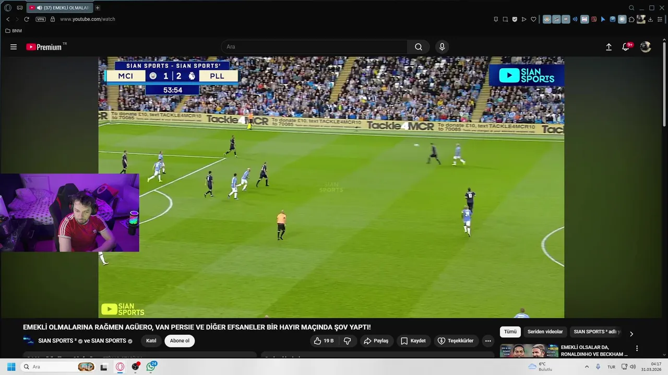Open SIAN SPORTS channel avatar
The height and width of the screenshot is (375, 668).
point(29,341)
